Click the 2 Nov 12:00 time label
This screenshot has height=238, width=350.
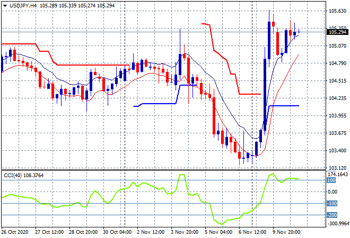click(151, 232)
